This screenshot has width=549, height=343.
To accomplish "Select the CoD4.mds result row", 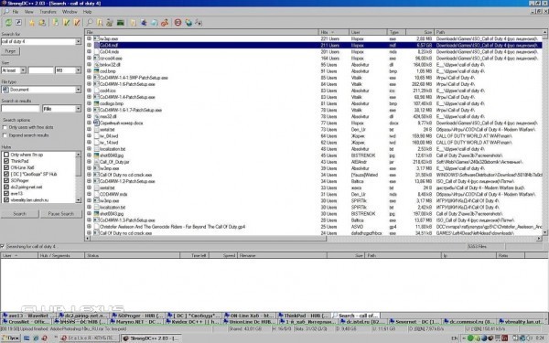I will coord(313,51).
